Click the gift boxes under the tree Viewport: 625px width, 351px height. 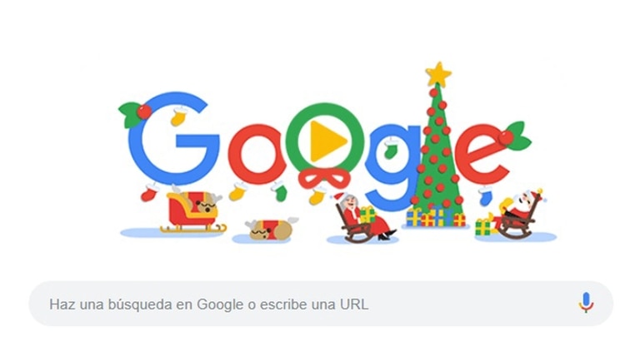(x=436, y=217)
